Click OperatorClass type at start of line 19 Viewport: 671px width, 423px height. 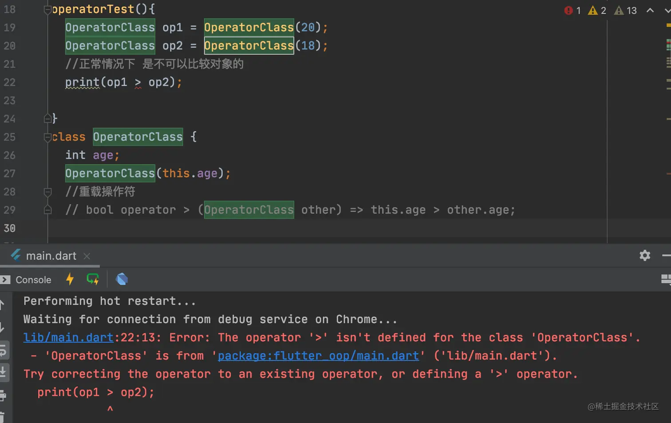tap(110, 28)
